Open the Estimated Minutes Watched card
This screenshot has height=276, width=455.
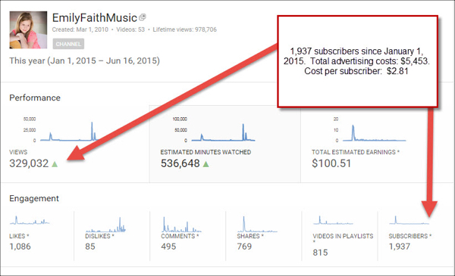(225, 144)
